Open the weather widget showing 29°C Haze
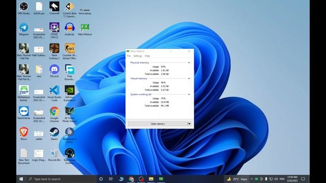Screen dimensions: 326x183 [x=237, y=179]
